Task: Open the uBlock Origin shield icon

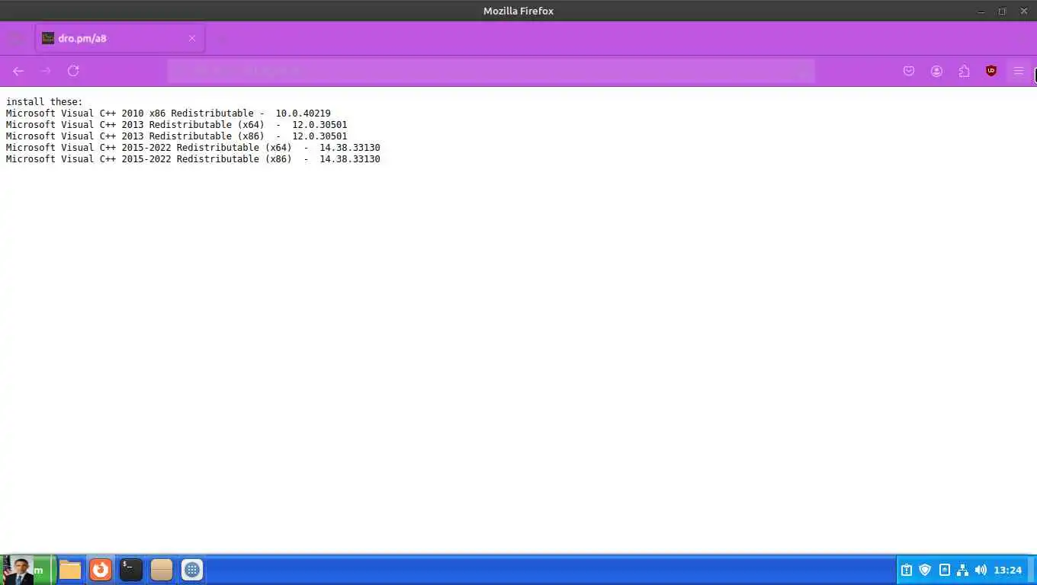Action: click(991, 71)
